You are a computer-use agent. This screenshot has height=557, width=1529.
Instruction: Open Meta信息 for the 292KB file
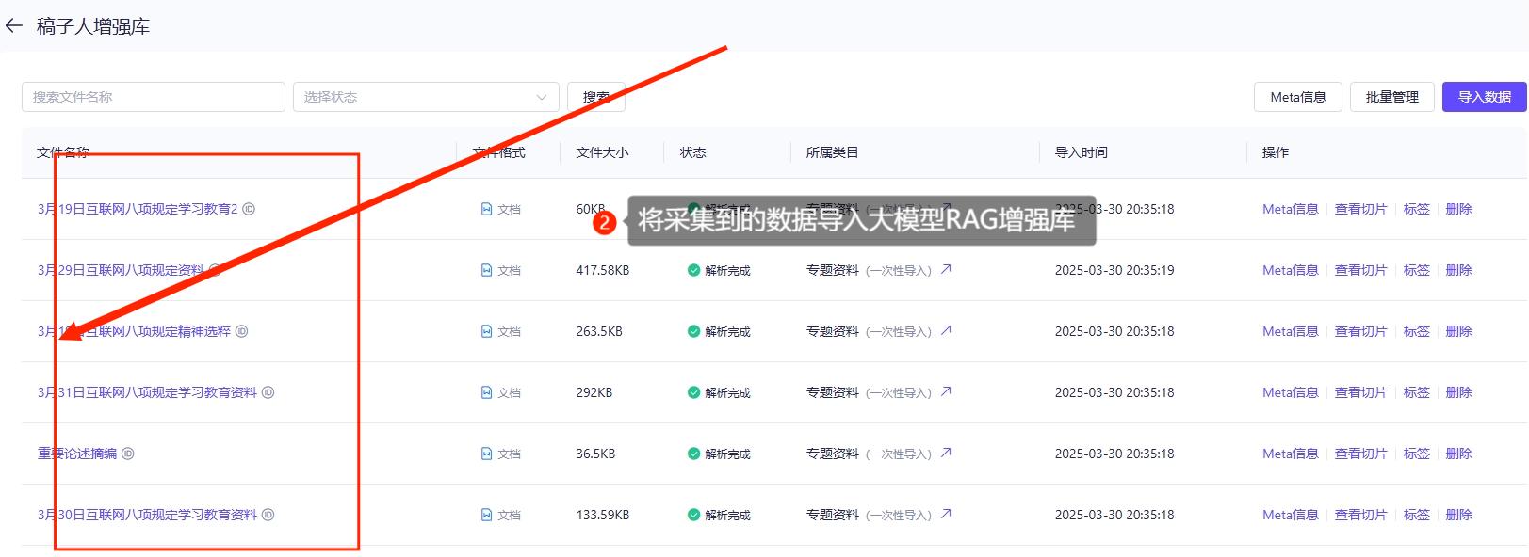(x=1291, y=392)
